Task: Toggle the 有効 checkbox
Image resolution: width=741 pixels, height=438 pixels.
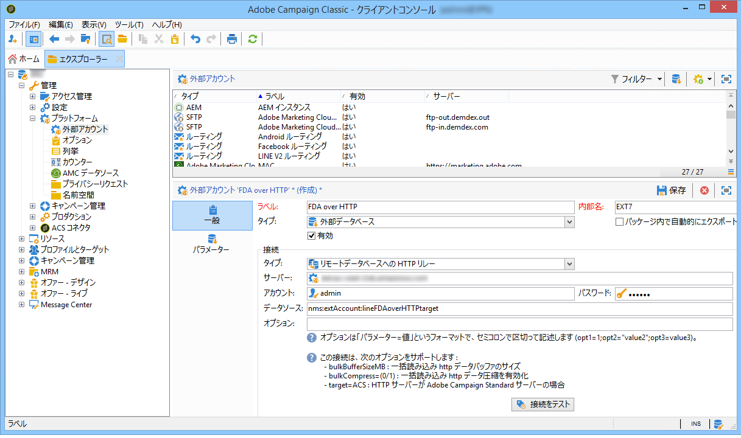Action: (x=312, y=235)
